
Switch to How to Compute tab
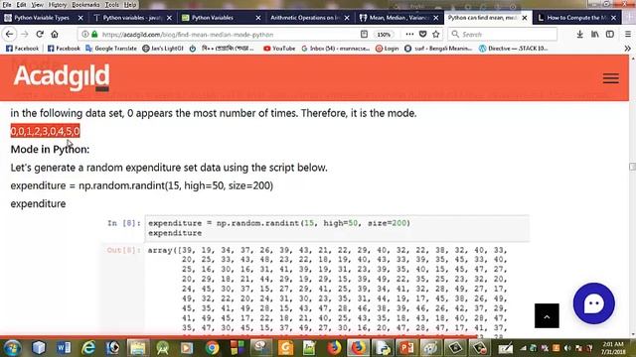coord(576,18)
